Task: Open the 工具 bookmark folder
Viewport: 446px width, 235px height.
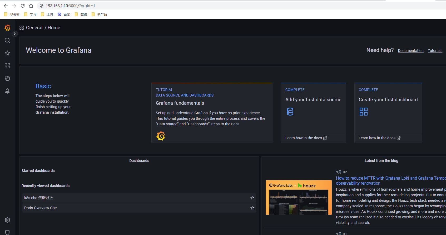Action: [47, 14]
